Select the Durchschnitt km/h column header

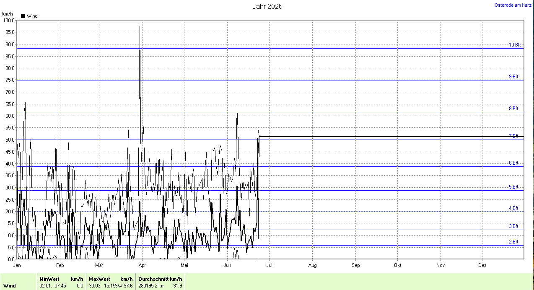coord(160,279)
